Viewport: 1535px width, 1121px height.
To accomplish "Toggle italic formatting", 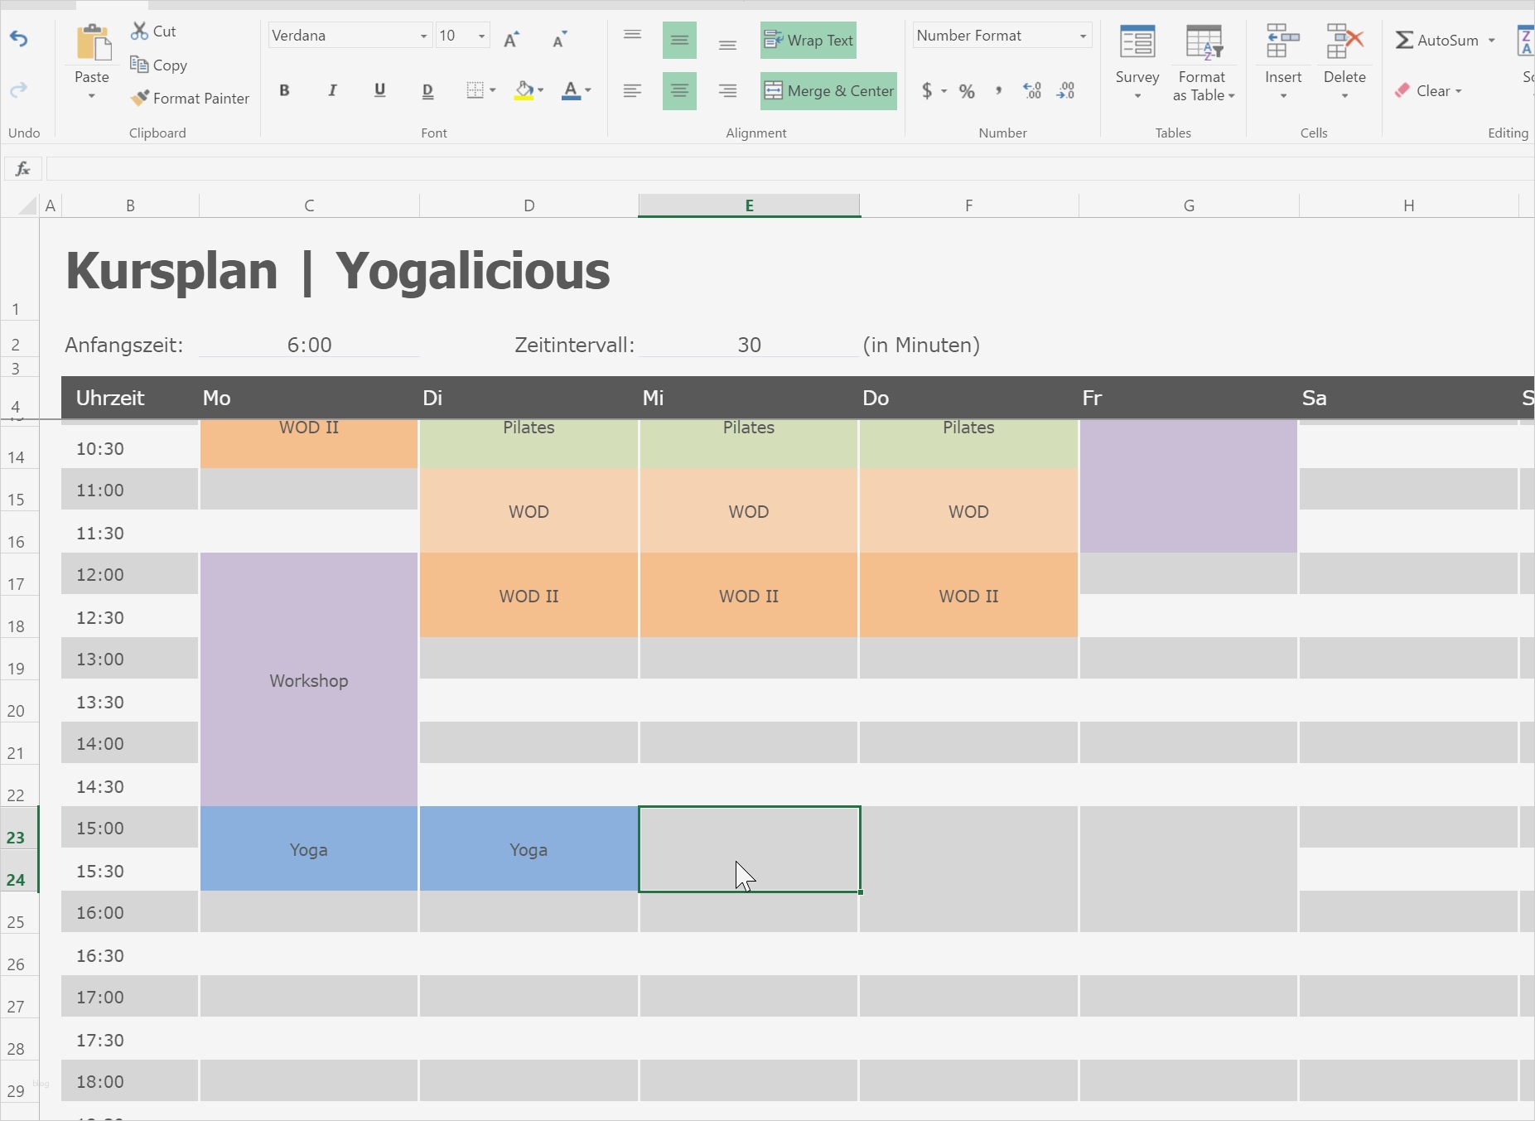I will tap(332, 90).
